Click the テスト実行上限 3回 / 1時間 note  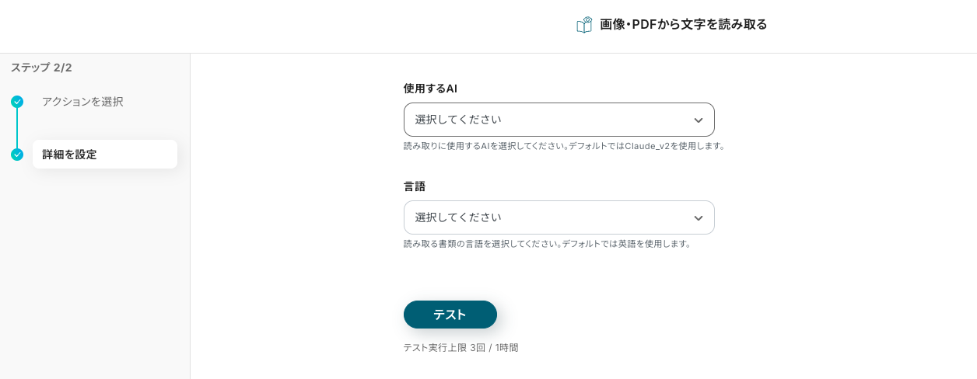coord(460,348)
